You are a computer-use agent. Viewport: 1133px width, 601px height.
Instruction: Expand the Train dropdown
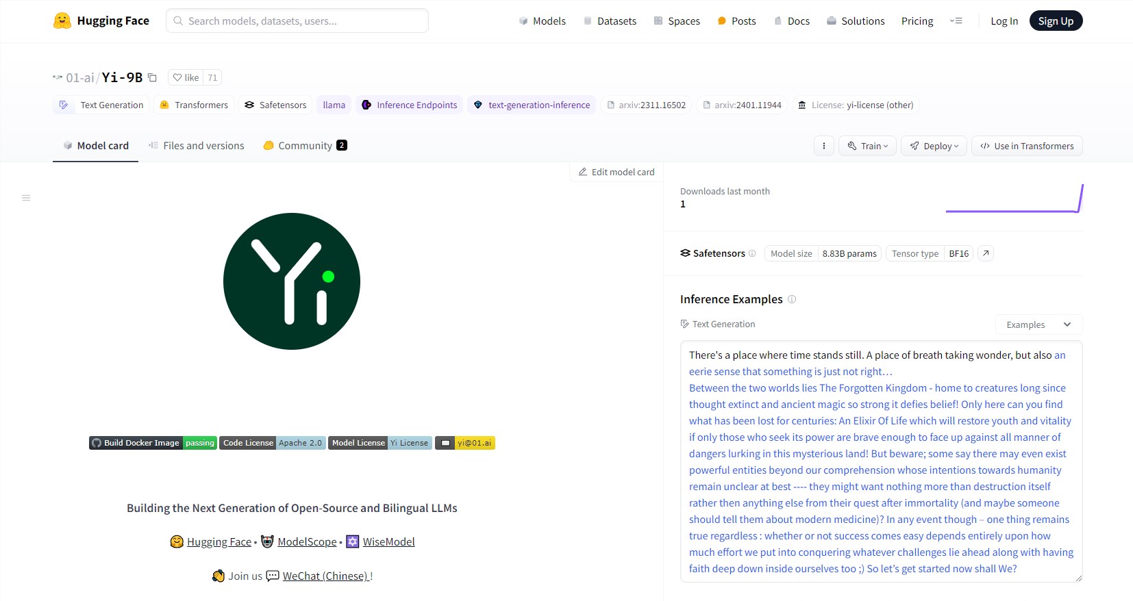[x=868, y=146]
